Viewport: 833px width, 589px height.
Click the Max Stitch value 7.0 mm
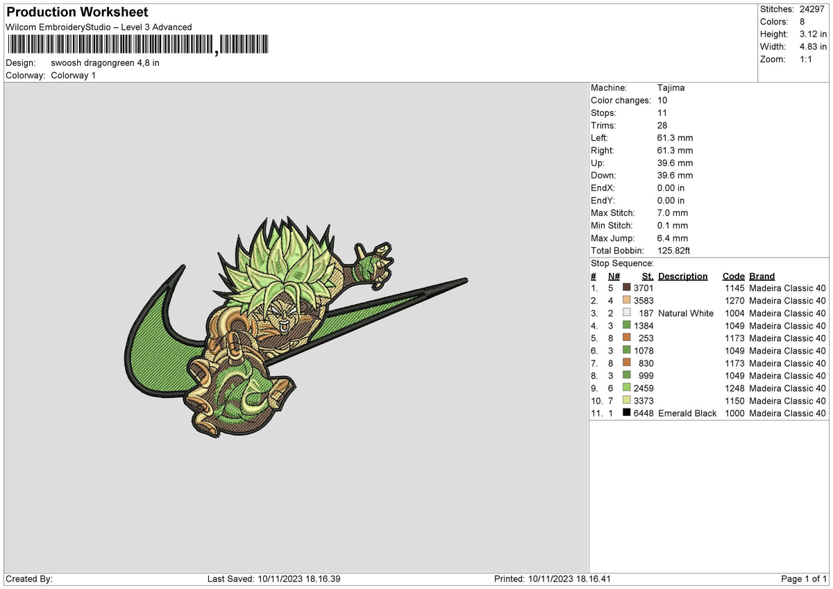(x=673, y=213)
